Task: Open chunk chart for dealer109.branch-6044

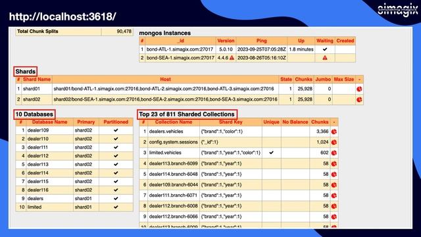Action: pos(334,185)
